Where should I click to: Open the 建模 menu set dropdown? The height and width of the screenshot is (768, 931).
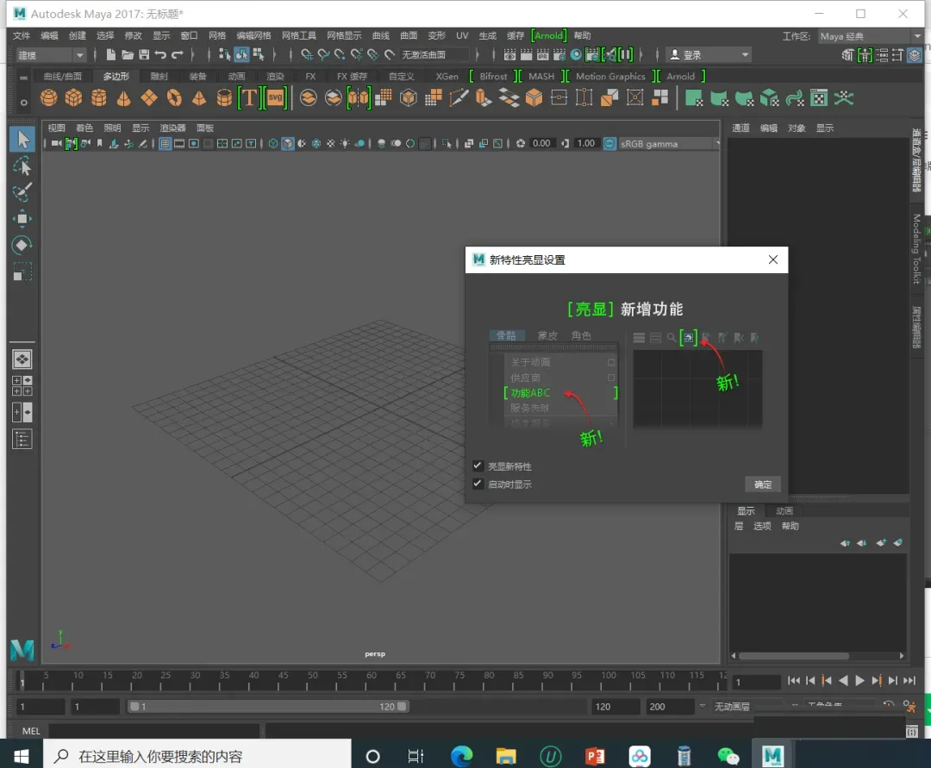tap(51, 55)
